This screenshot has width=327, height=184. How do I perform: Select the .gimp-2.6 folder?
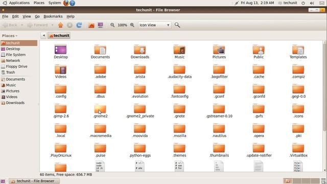point(61,111)
